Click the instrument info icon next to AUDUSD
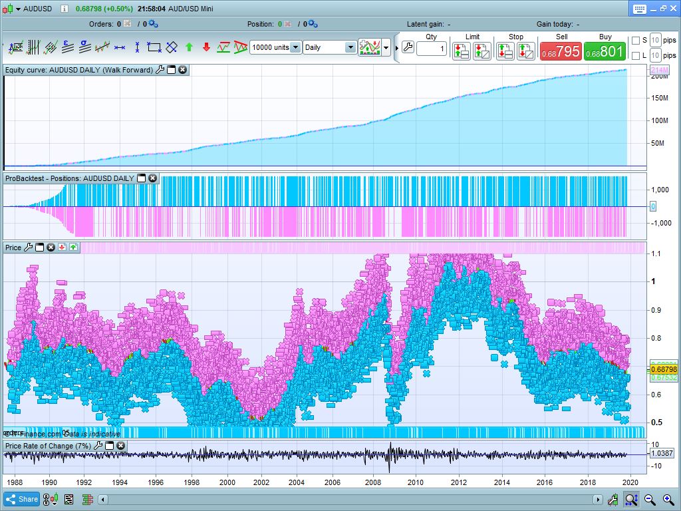The image size is (681, 511). [64, 9]
